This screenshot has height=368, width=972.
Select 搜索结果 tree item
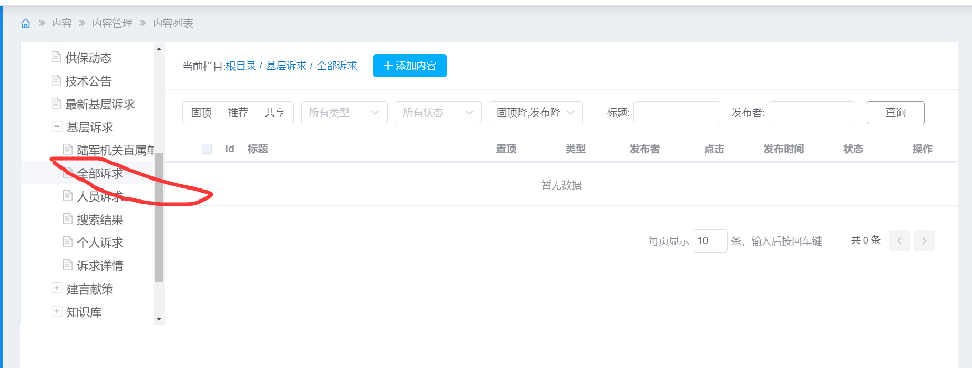click(x=100, y=219)
